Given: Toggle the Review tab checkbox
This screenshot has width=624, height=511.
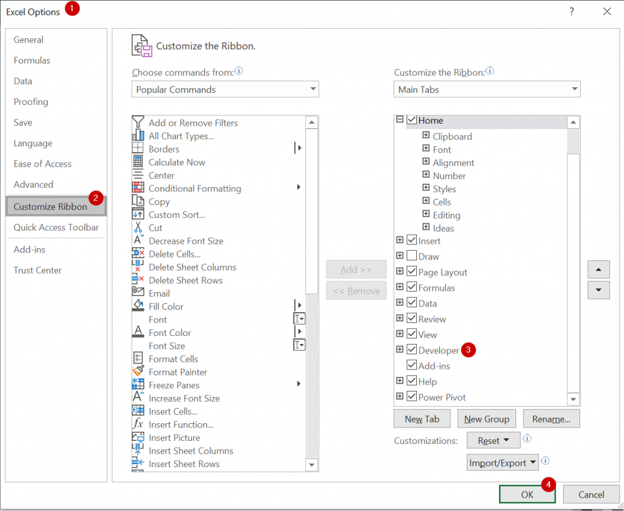Looking at the screenshot, I should point(412,318).
